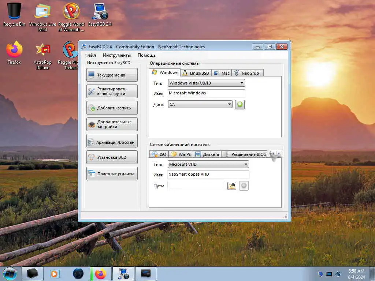This screenshot has width=375, height=281.
Task: Click the green add entry button beside Диск
Action: tap(240, 105)
